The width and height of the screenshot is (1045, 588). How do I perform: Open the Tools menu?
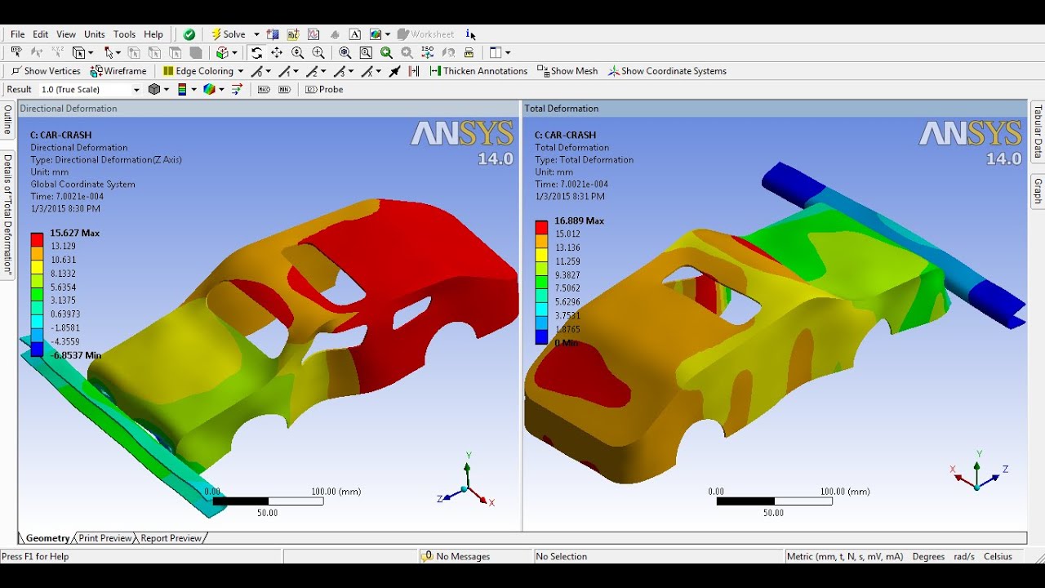(x=124, y=34)
